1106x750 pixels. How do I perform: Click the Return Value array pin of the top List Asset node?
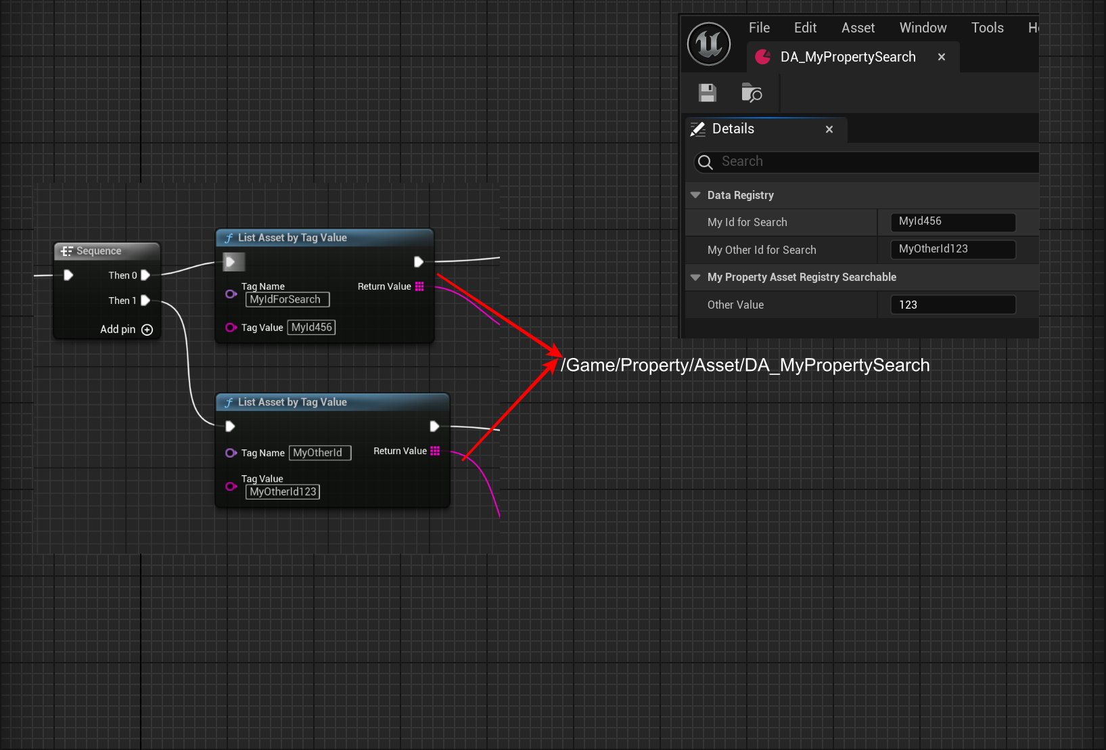419,286
